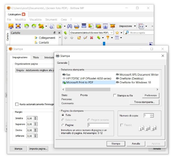Select the Pagine radio button
This screenshot has height=159, width=173.
[x=63, y=125]
